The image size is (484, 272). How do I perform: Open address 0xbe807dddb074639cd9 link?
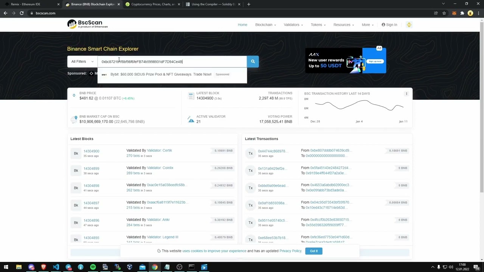tap(331, 150)
